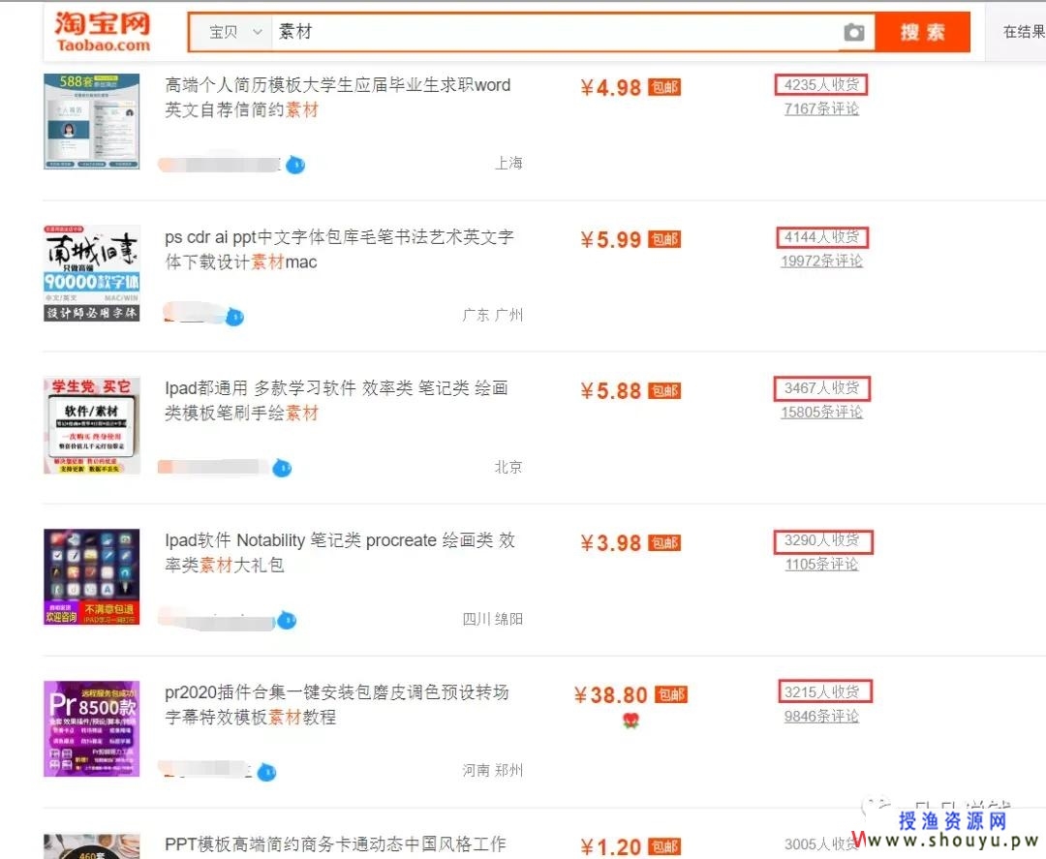This screenshot has width=1046, height=859.
Task: Open the Pr 8500款 plugin product thumbnail
Action: pyautogui.click(x=91, y=729)
